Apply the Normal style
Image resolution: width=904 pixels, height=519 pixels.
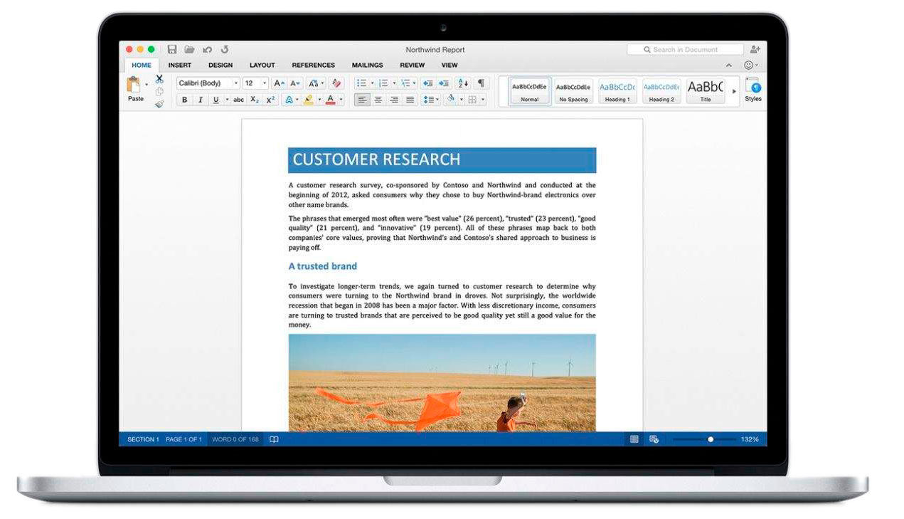(529, 91)
